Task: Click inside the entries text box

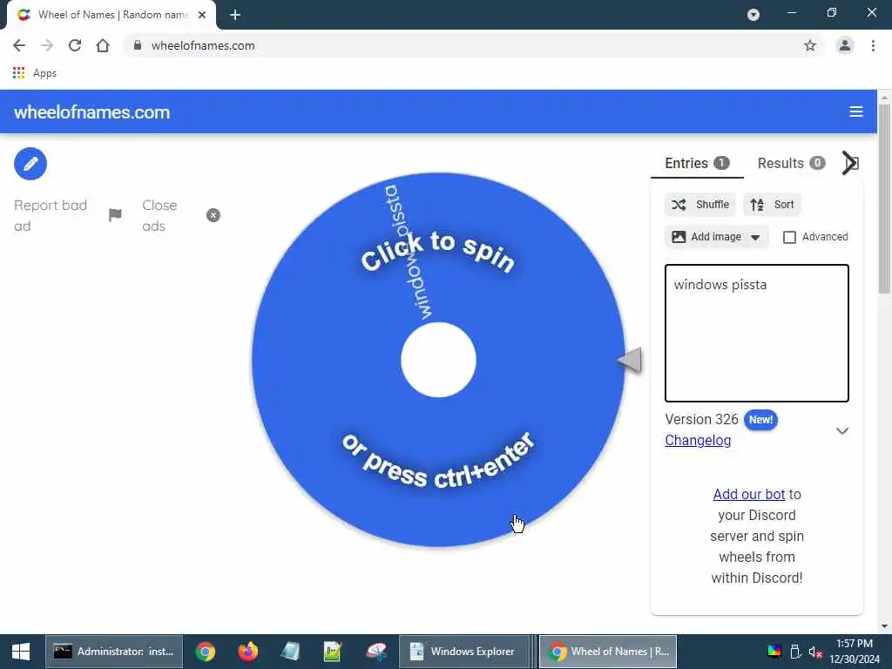Action: pyautogui.click(x=757, y=334)
